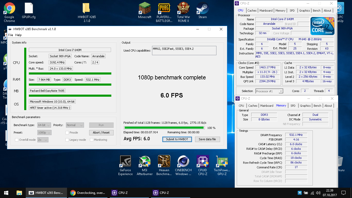Open the File menu in HWBOT
This screenshot has width=352, height=198.
[x=11, y=35]
